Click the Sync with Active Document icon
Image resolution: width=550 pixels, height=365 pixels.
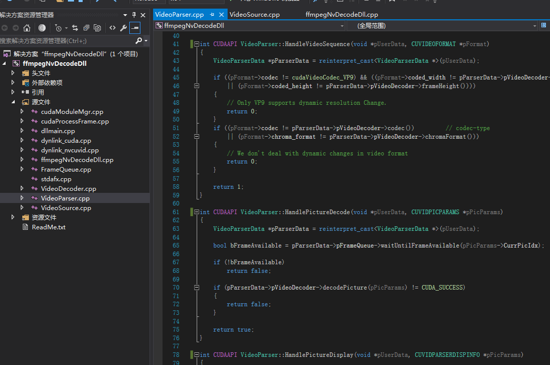click(75, 28)
